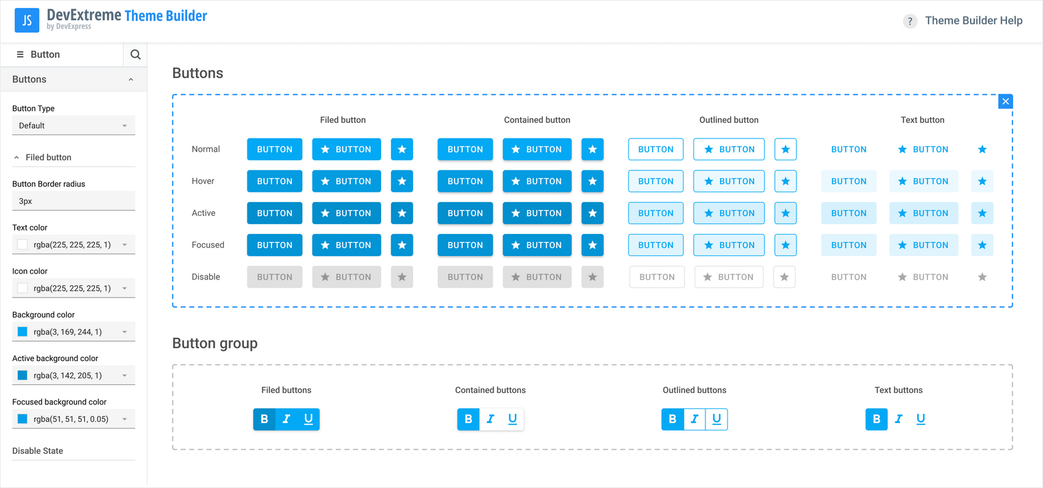Click the Hover contained BUTTON without icon

pos(465,181)
